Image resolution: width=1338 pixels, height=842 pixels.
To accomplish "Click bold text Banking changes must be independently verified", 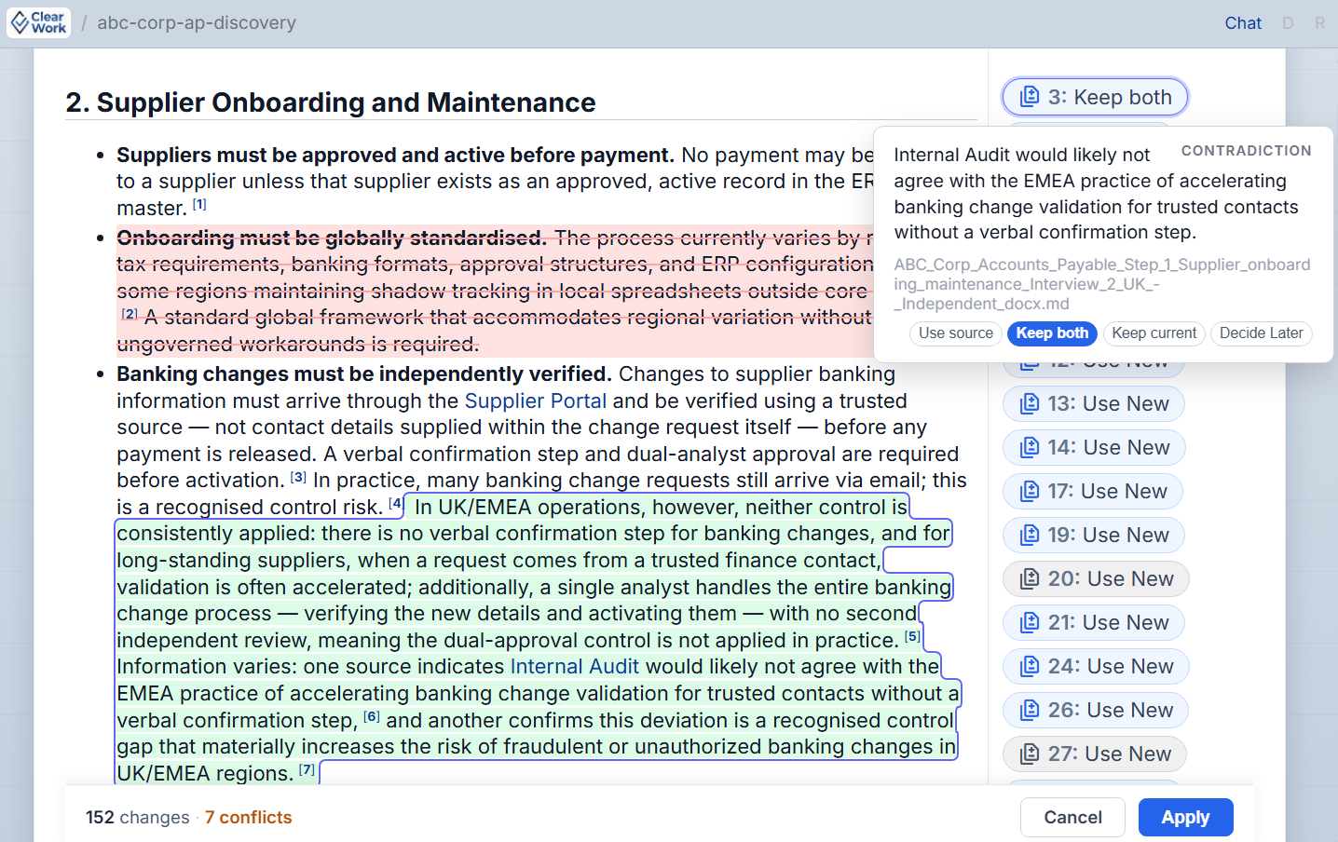I will point(364,373).
